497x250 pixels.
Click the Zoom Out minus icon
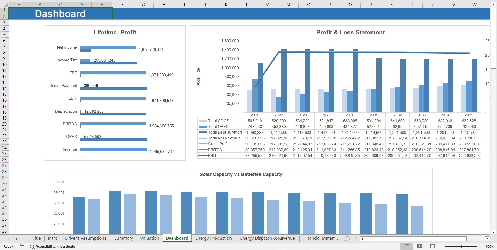pyautogui.click(x=442, y=246)
